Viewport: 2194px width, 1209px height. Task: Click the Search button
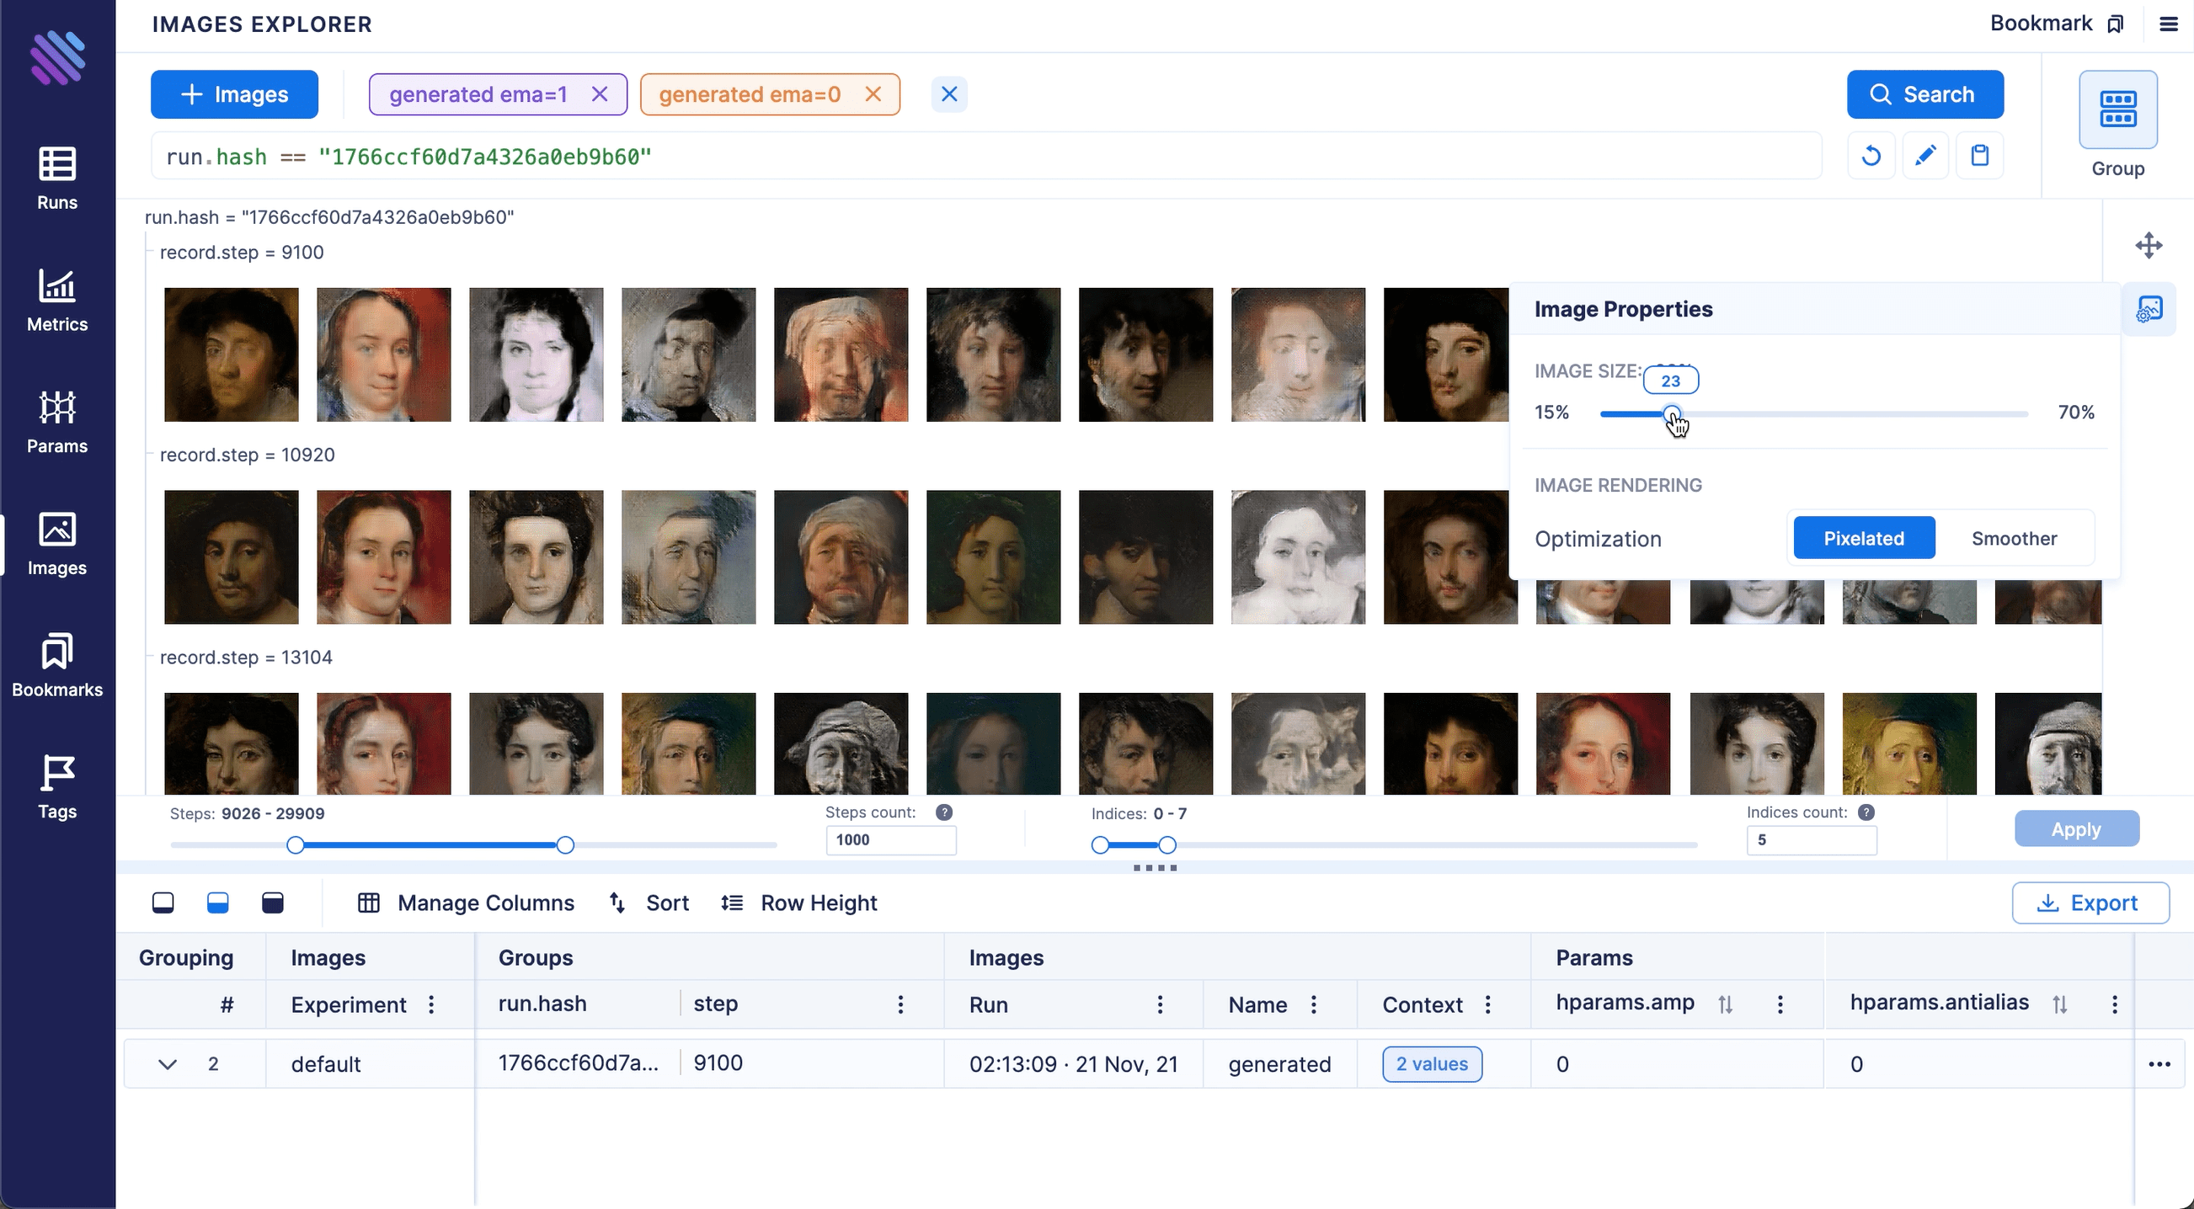click(x=1924, y=94)
